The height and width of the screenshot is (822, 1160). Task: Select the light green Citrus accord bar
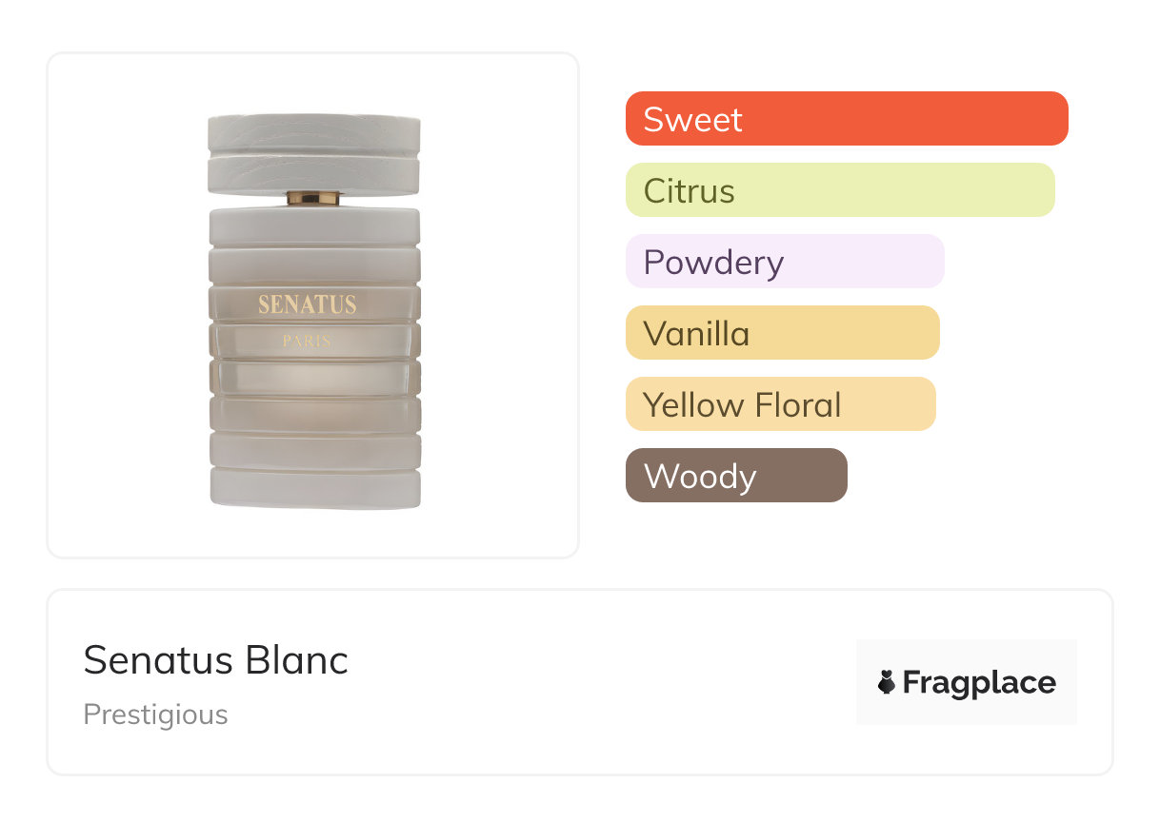pyautogui.click(x=839, y=190)
